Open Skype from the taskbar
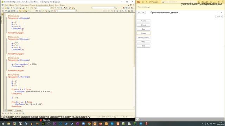 [x=112, y=124]
